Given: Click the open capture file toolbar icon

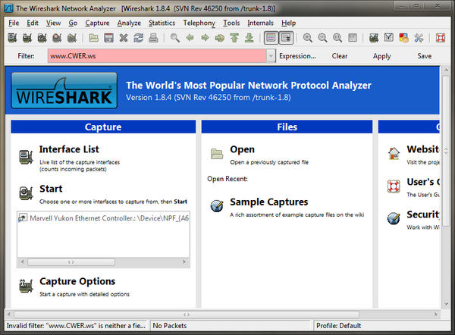Looking at the screenshot, I should (x=93, y=38).
